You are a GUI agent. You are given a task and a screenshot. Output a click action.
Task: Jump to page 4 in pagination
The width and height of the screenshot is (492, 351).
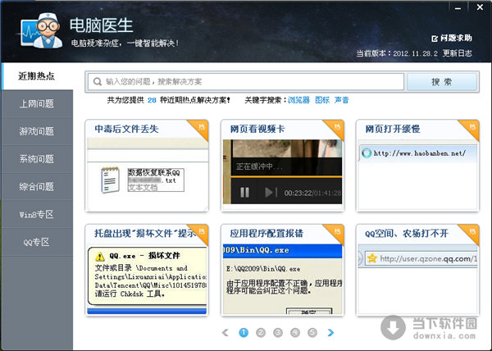point(295,332)
